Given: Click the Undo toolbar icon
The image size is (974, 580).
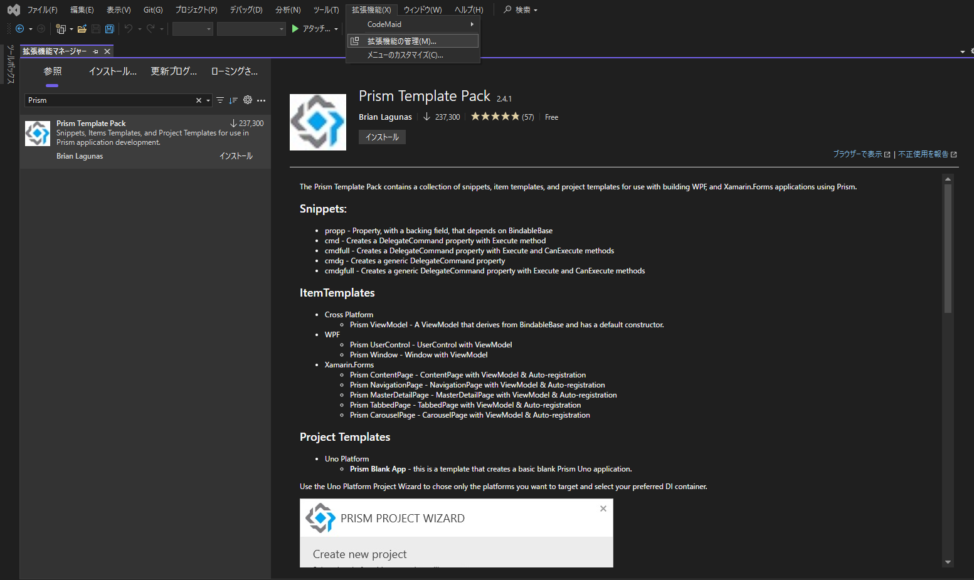Looking at the screenshot, I should pyautogui.click(x=129, y=29).
